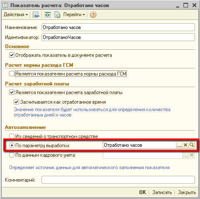The height and width of the screenshot is (199, 200).
Task: Click the save-and-navigate icon in toolbar
Action: coord(36,15)
